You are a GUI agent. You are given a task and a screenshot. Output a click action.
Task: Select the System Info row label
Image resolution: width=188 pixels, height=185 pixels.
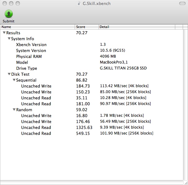[x=22, y=39]
